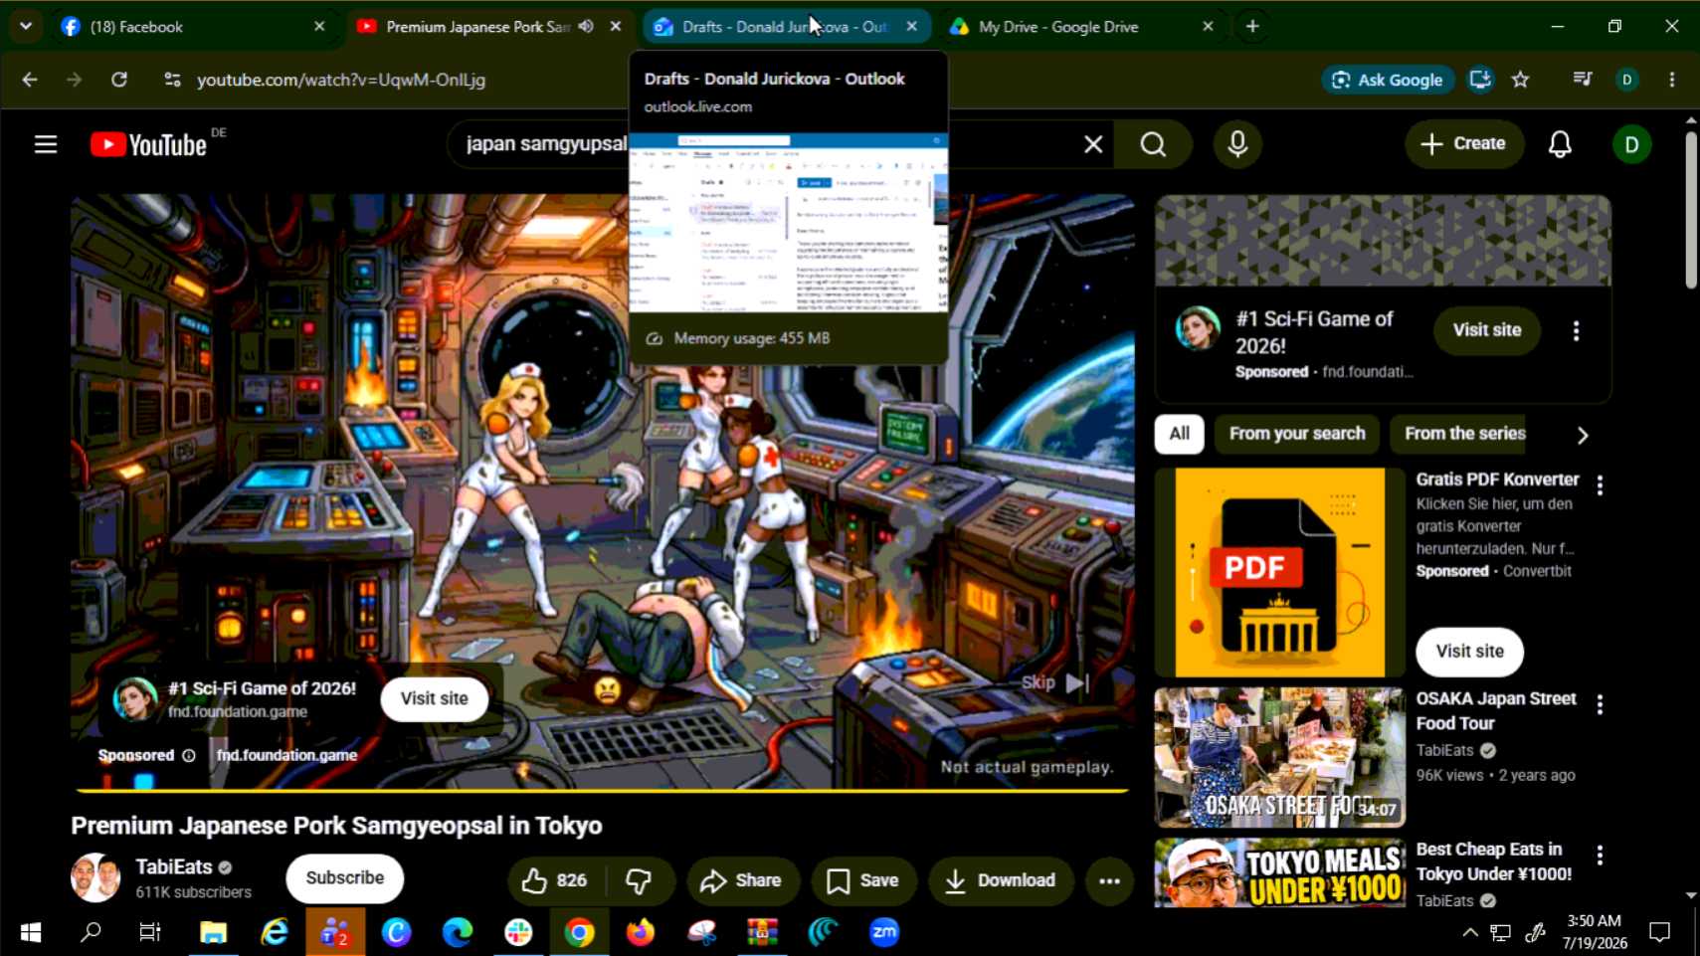Open the Windows notification center
The height and width of the screenshot is (956, 1700).
(x=1659, y=932)
